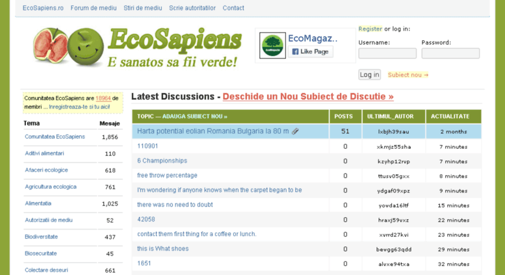Click ADAUGA SUBIECT NOU in table header
The height and width of the screenshot is (275, 505).
tap(194, 116)
